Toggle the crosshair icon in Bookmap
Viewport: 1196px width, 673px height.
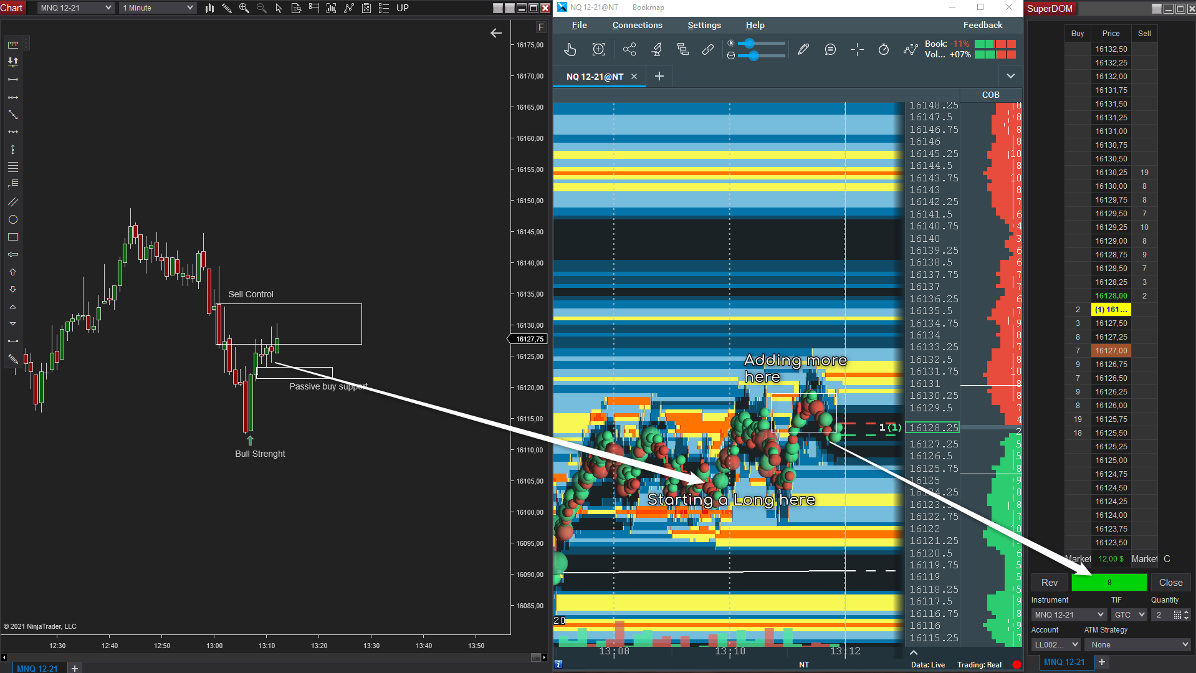(857, 49)
